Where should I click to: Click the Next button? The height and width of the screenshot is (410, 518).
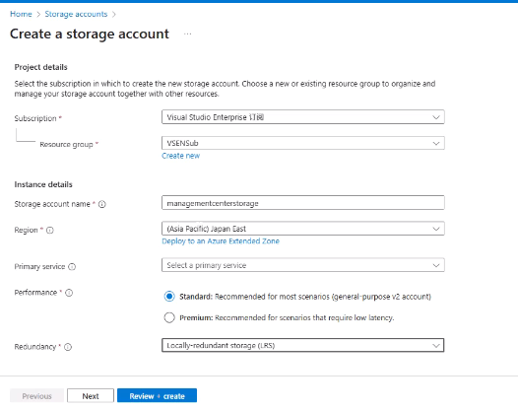click(91, 396)
